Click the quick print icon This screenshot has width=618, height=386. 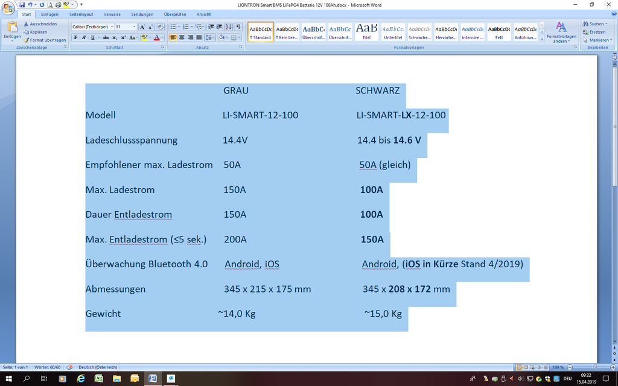(58, 5)
